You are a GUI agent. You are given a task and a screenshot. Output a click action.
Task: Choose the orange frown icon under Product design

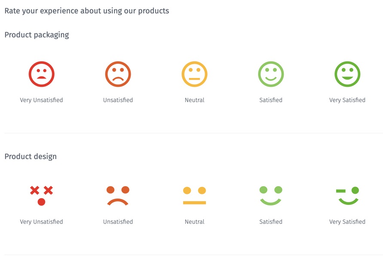118,196
